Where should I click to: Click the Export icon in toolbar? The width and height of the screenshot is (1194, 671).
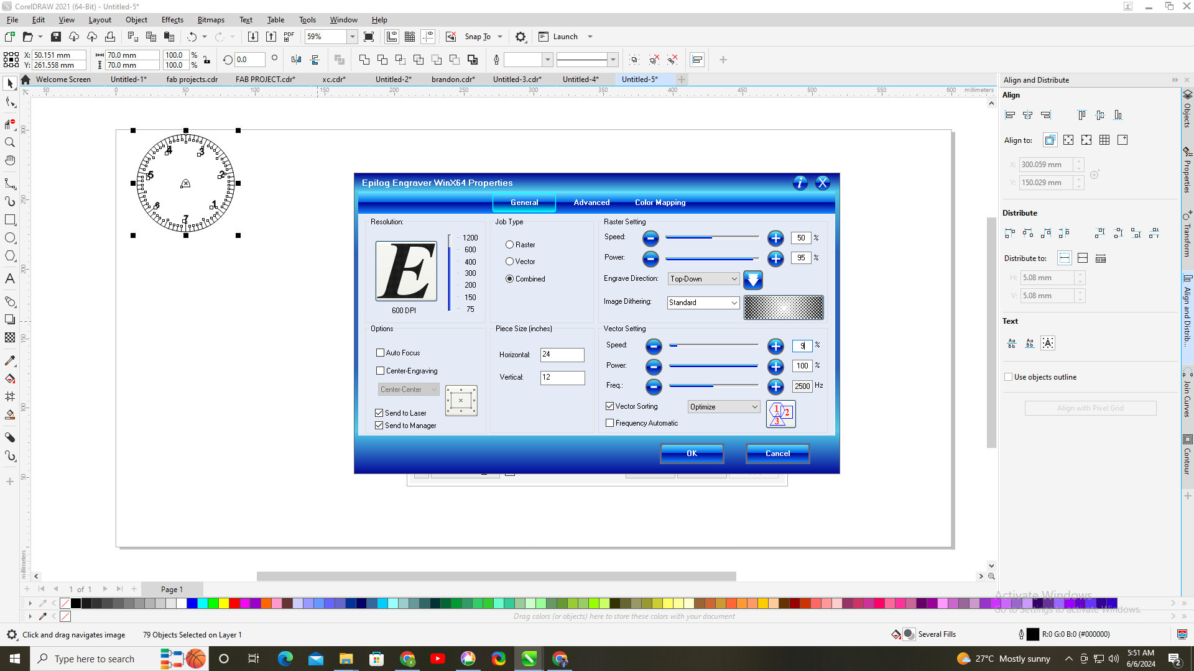(271, 37)
